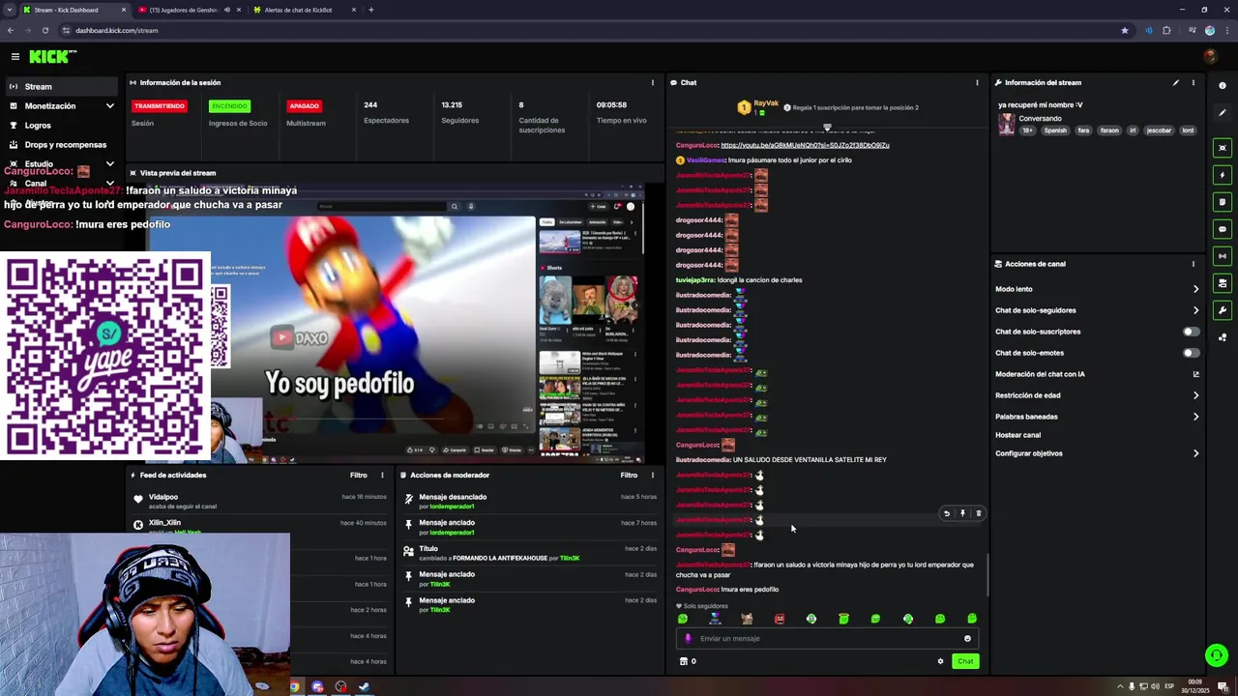Type in the Enviar un mensaje field
This screenshot has height=696, width=1238.
coord(827,638)
